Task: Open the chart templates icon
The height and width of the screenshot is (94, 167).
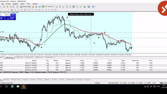Action: (93, 7)
